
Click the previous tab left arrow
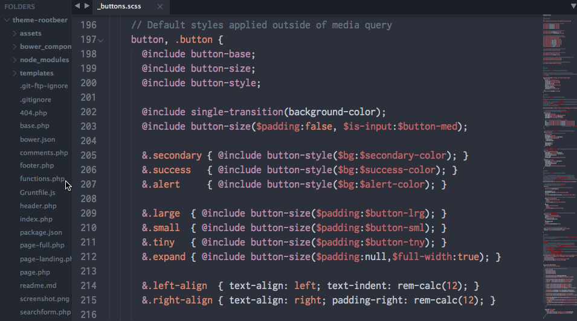click(x=77, y=6)
